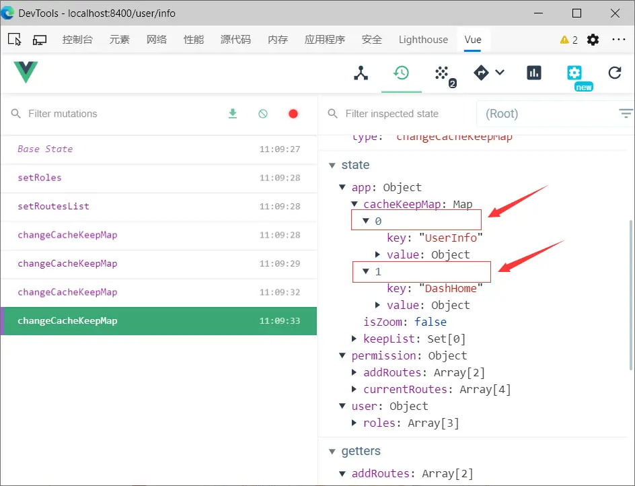Screen dimensions: 635x486
Task: Click the export mutations download icon
Action: point(233,114)
